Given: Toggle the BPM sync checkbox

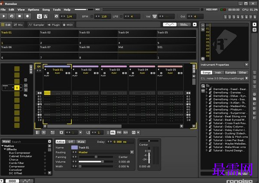Looking at the screenshot, I should (92, 17).
